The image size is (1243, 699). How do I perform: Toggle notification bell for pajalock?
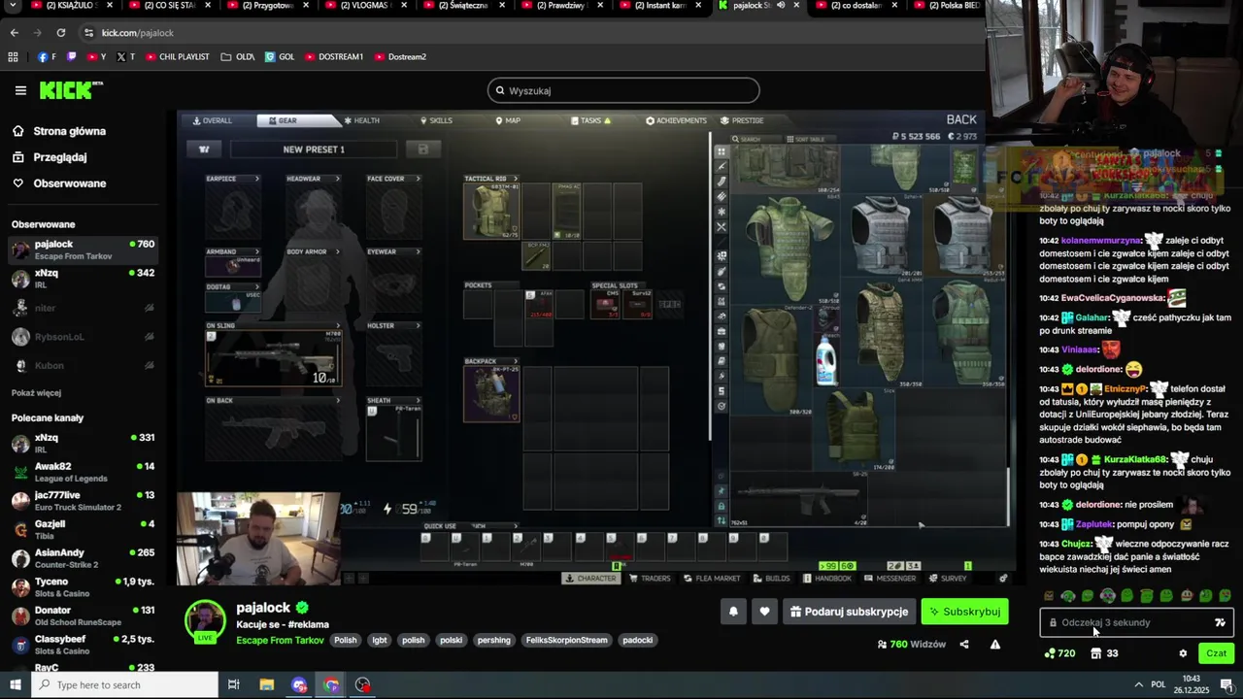coord(733,612)
